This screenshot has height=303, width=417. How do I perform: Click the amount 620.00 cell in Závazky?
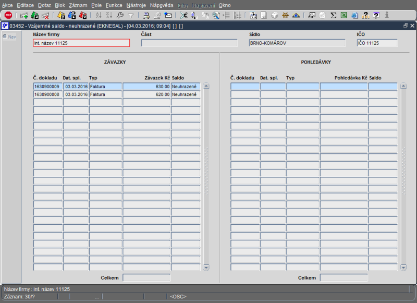pos(146,94)
